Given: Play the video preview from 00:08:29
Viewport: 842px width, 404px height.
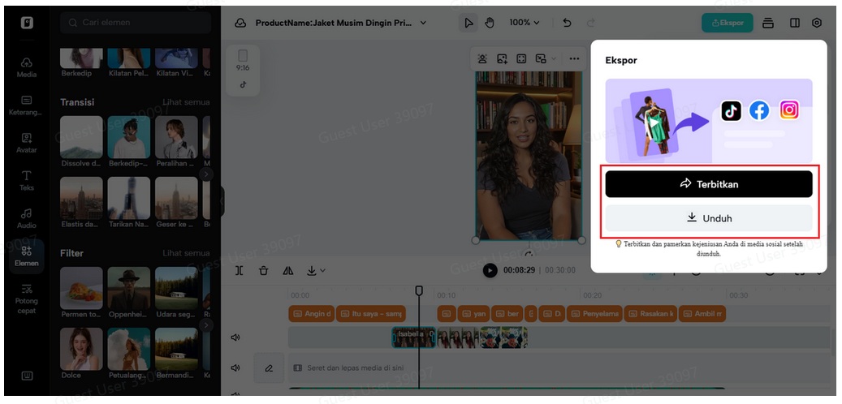Looking at the screenshot, I should (x=490, y=270).
